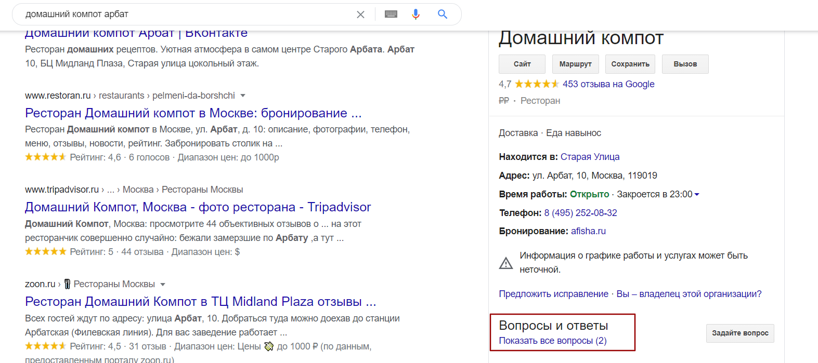Expand zoon.ru result dropdown arrow
Screen dimensions: 818x363
pyautogui.click(x=163, y=285)
